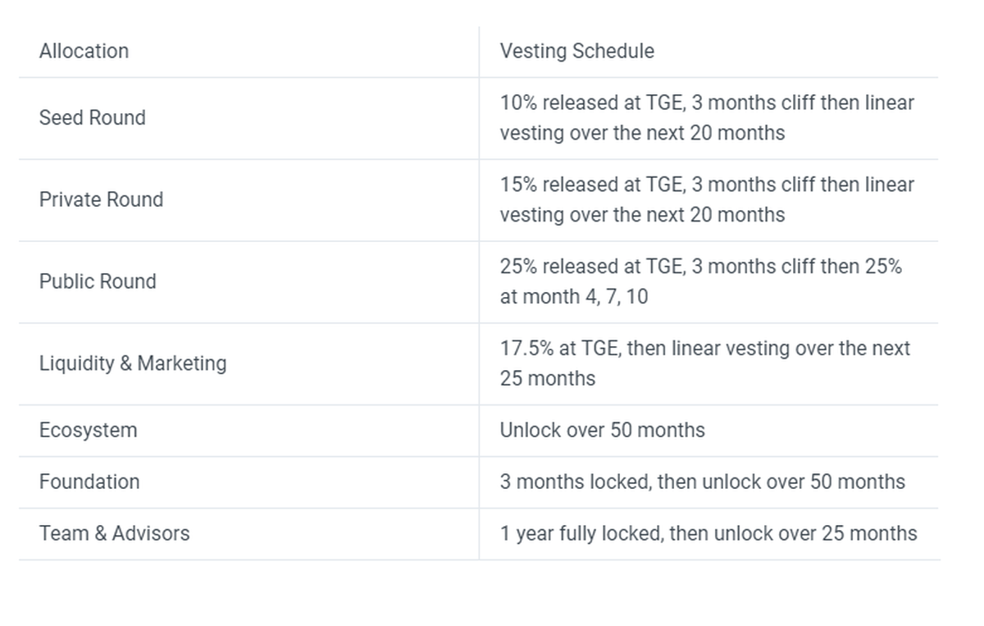This screenshot has width=984, height=626.
Task: Click Seed Round's 'vesting over the next 20 months'
Action: (642, 133)
